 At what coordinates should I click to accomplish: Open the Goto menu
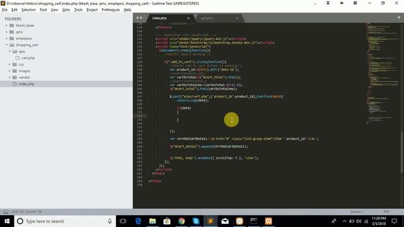pyautogui.click(x=66, y=10)
